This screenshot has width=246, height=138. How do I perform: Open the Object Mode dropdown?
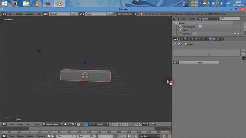(x=52, y=124)
